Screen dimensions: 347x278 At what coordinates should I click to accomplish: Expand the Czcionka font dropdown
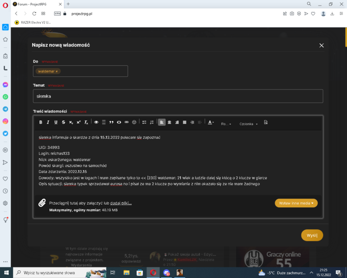coord(248,124)
